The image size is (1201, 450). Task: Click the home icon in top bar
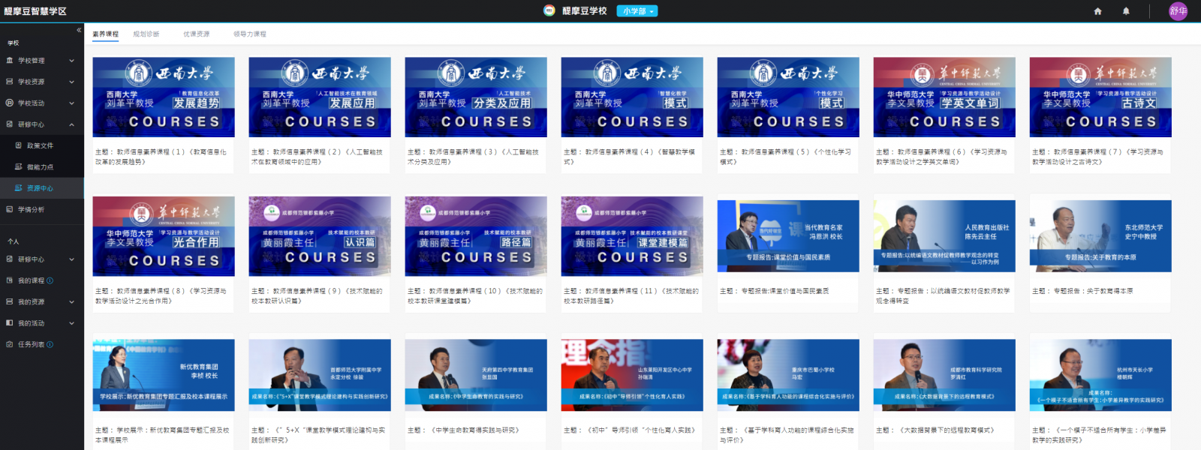pos(1097,11)
